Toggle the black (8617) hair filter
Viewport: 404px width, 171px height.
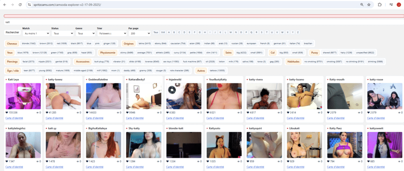(77, 44)
